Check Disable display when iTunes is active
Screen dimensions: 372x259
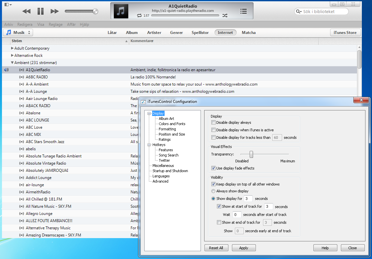(214, 130)
